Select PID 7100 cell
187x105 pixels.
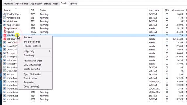coord(33,14)
